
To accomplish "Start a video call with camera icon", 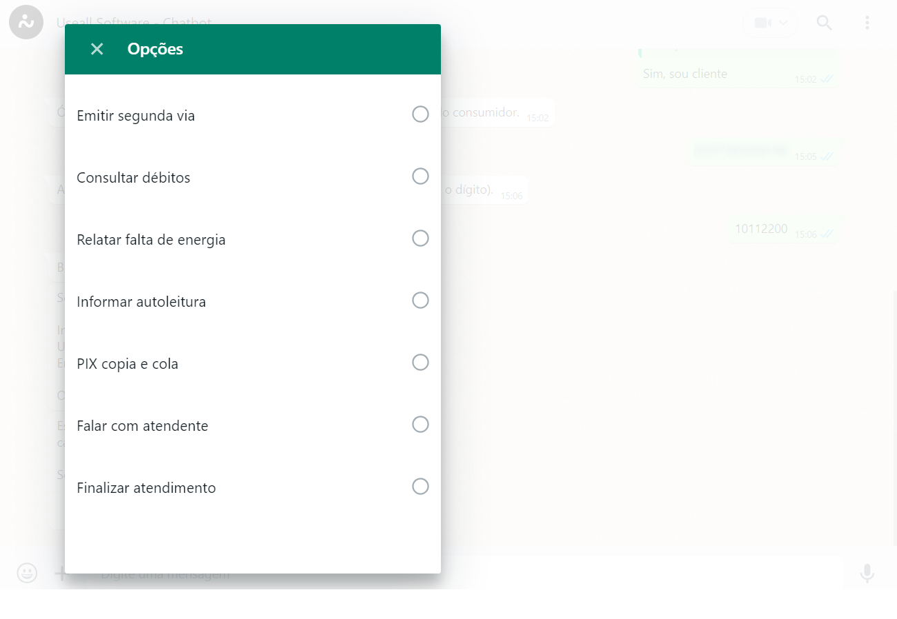I will (762, 23).
